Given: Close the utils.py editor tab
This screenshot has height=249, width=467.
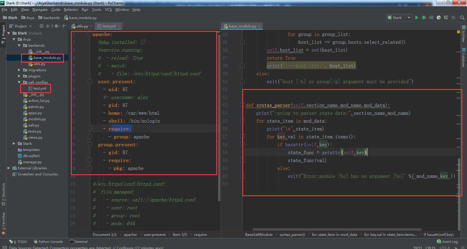Looking at the screenshot, I should [x=91, y=26].
